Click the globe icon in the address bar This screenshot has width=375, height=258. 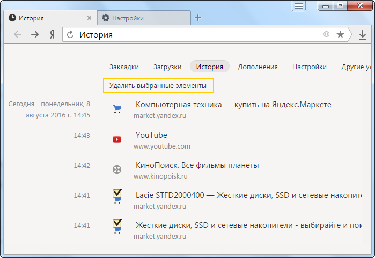tap(326, 34)
